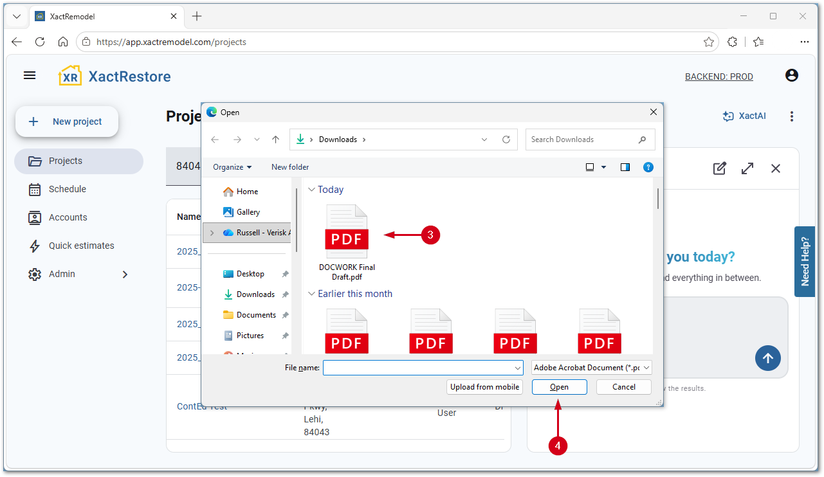Expand the Admin sidebar submenu
The width and height of the screenshot is (824, 477).
pyautogui.click(x=125, y=274)
